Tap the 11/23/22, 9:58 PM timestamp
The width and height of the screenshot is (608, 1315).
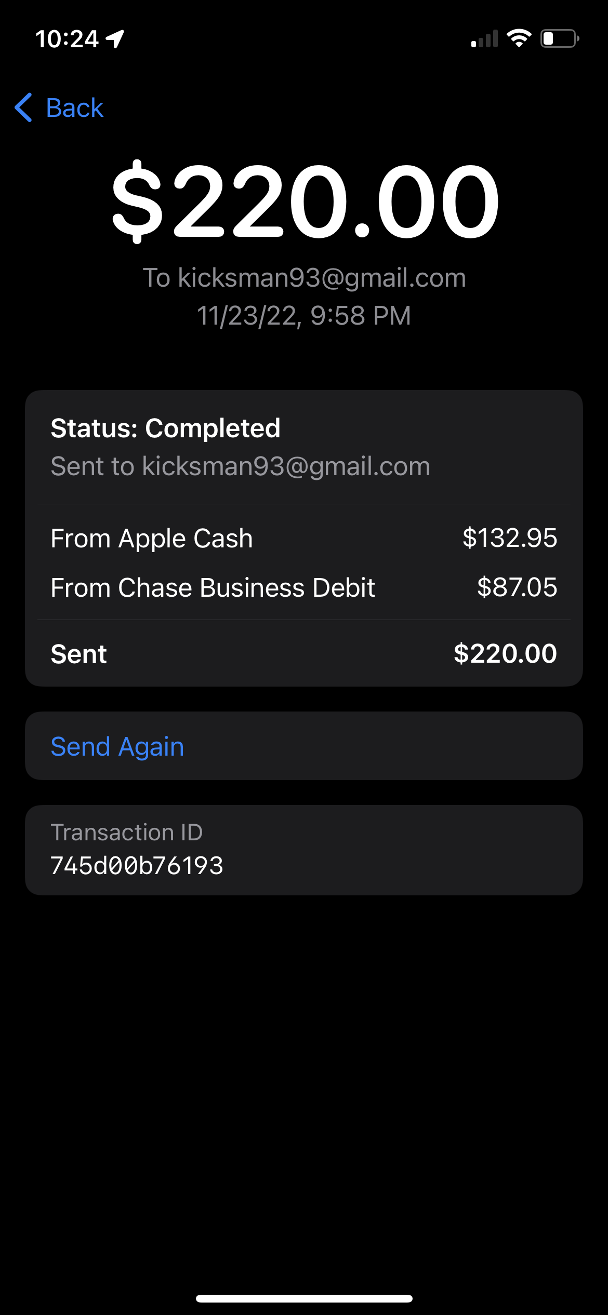click(304, 316)
